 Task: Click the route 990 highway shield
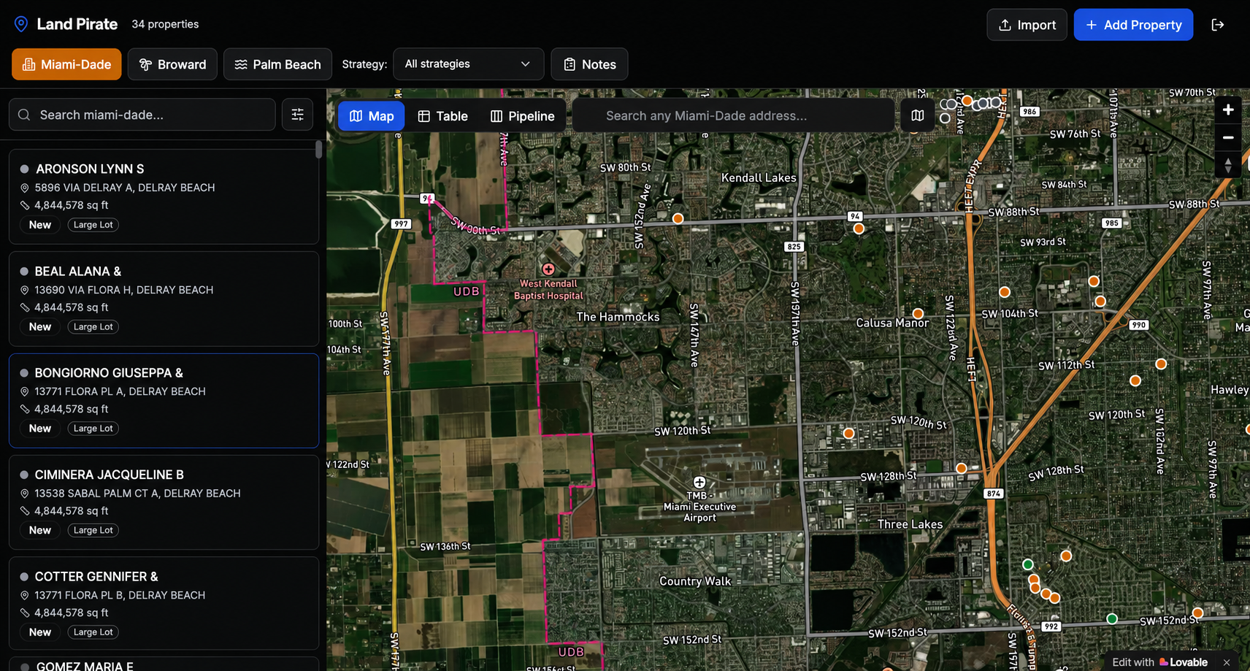(x=1138, y=325)
